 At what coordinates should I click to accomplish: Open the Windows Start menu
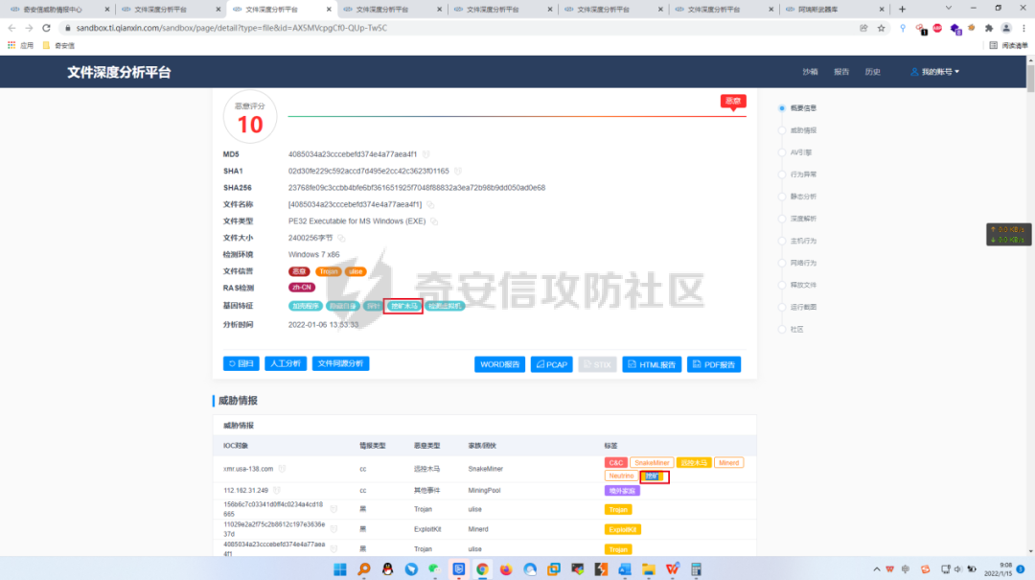[x=340, y=569]
